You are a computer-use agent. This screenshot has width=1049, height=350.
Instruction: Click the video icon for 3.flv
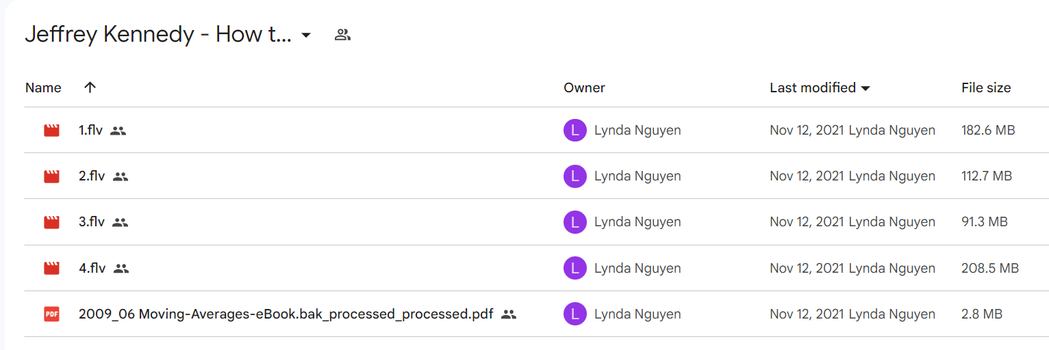(x=51, y=222)
